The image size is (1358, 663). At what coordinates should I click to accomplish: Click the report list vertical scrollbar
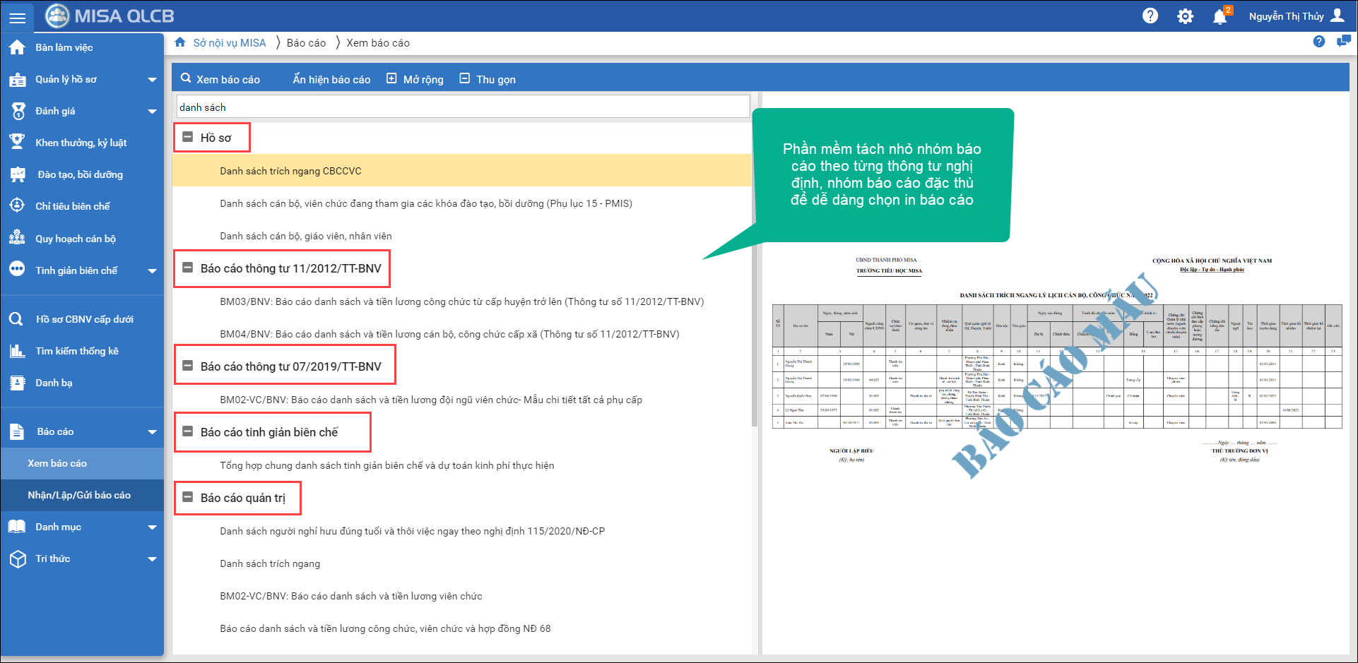[755, 282]
